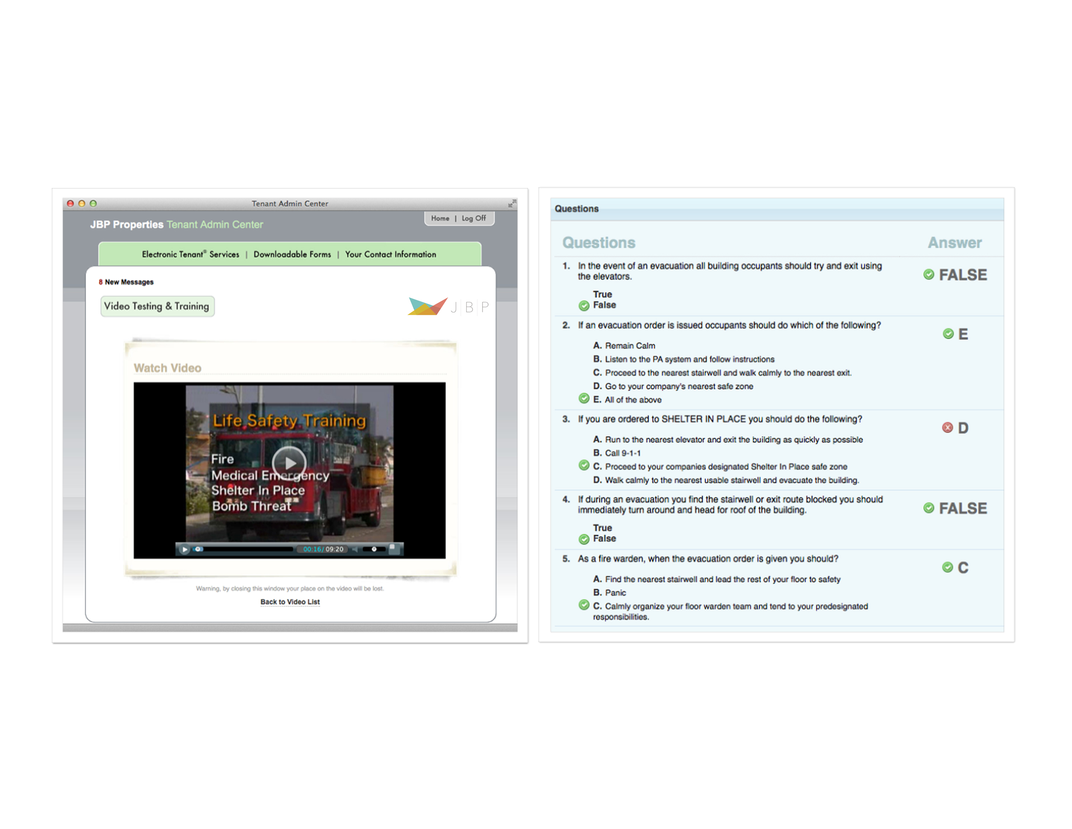Select False for question 1 about elevators
The width and height of the screenshot is (1072, 829).
(604, 305)
